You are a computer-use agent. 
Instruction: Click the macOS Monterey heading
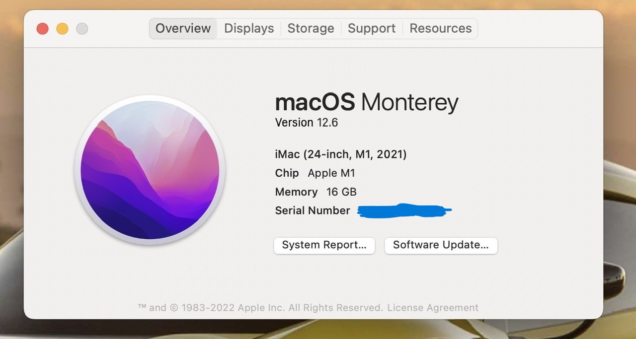367,102
